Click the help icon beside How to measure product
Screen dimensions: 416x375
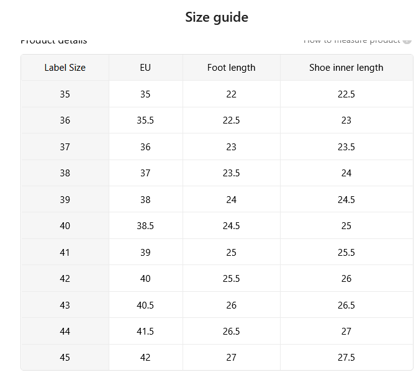407,41
